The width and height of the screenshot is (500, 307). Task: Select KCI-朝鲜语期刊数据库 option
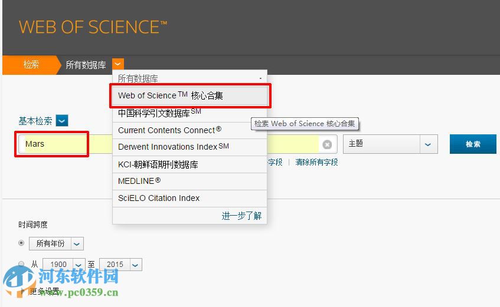pos(189,164)
